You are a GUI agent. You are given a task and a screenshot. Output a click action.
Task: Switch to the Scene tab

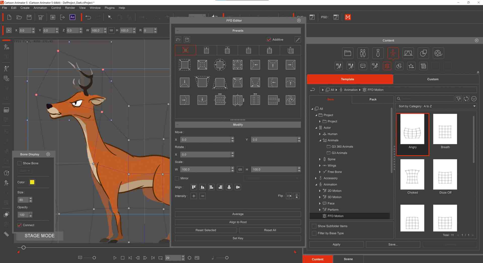click(x=348, y=259)
